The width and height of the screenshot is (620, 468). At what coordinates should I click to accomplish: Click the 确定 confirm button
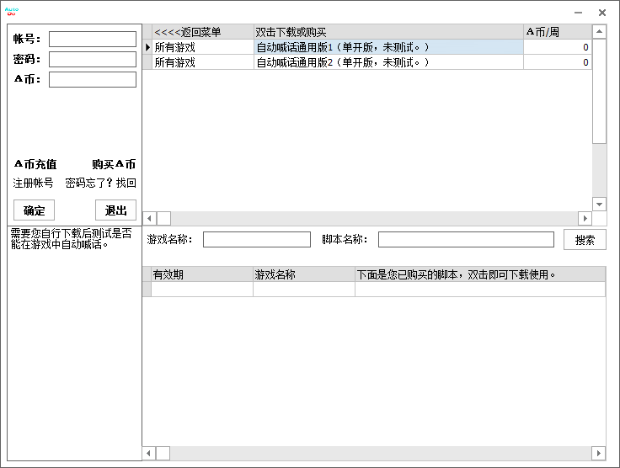[x=34, y=210]
